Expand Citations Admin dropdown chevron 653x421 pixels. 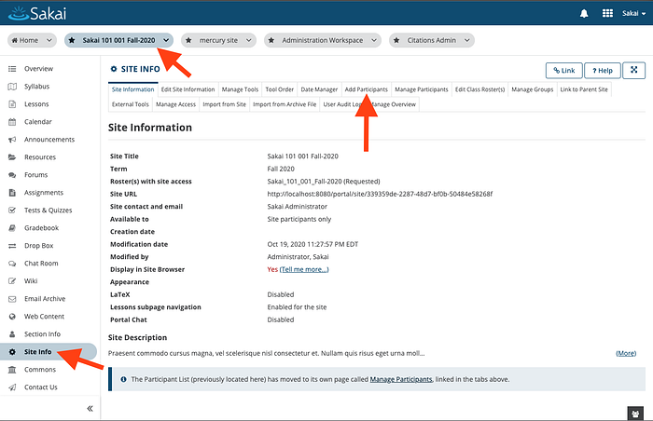tap(467, 40)
